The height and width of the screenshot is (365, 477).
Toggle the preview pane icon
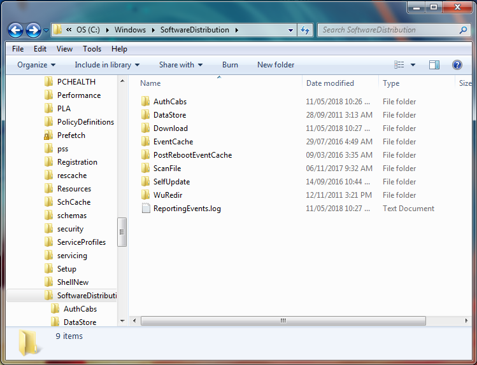[434, 65]
